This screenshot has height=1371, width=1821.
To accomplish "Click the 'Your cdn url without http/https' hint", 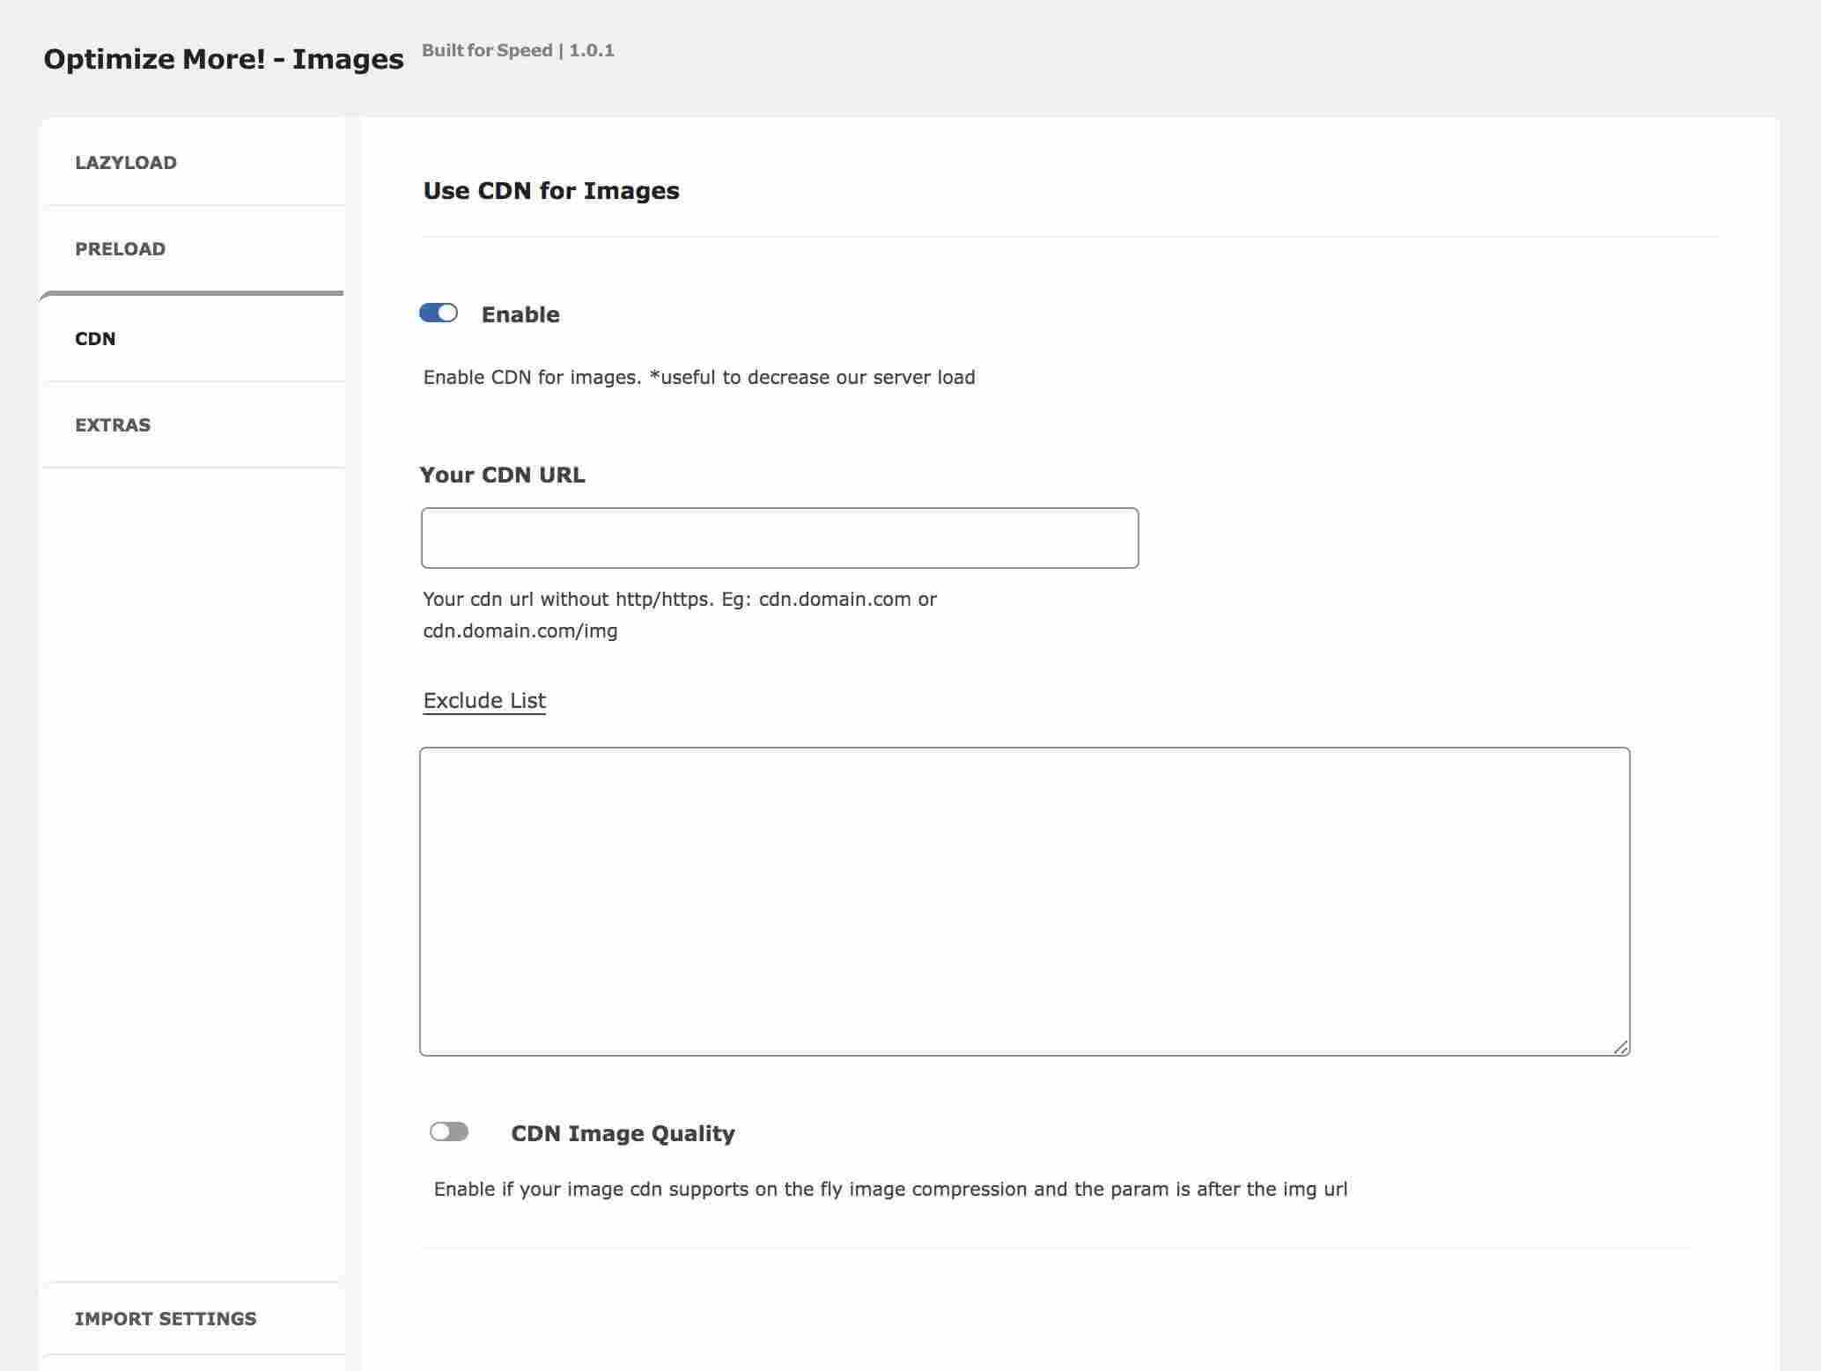I will tap(680, 615).
